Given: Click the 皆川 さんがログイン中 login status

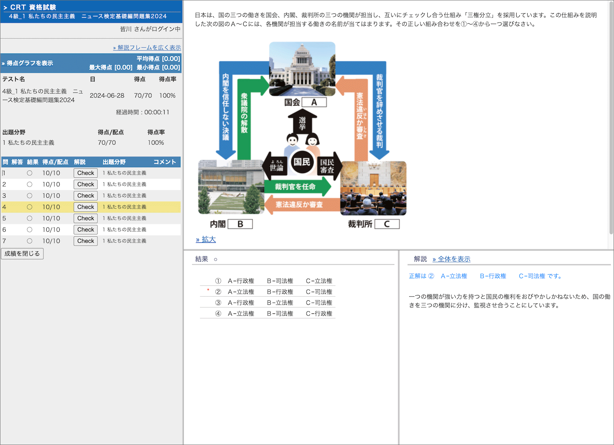Looking at the screenshot, I should tap(150, 29).
